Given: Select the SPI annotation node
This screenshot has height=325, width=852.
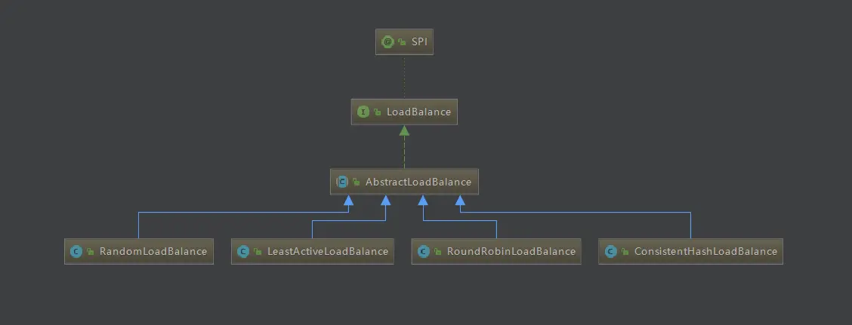Looking at the screenshot, I should pos(404,41).
